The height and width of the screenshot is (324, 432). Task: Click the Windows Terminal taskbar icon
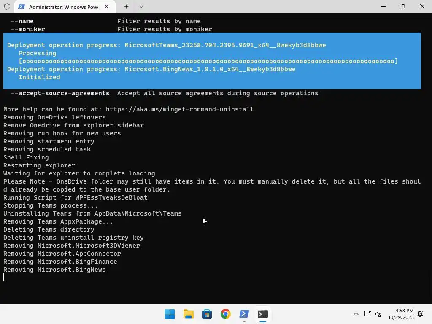coord(263,314)
